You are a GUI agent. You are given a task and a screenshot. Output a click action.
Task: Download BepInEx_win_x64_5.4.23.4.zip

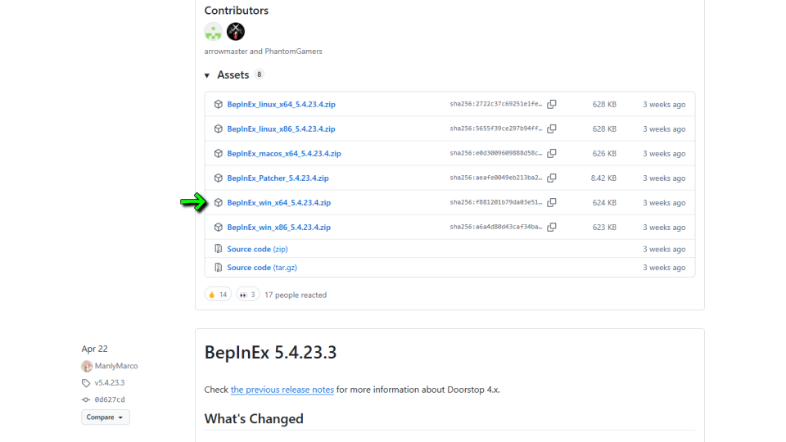278,203
